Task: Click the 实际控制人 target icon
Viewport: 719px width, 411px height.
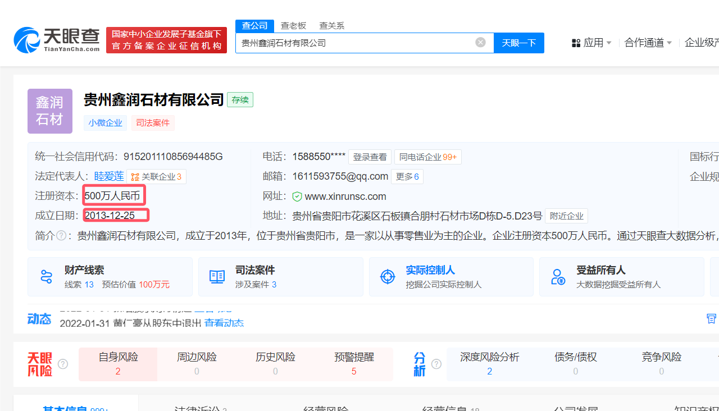Action: click(388, 276)
